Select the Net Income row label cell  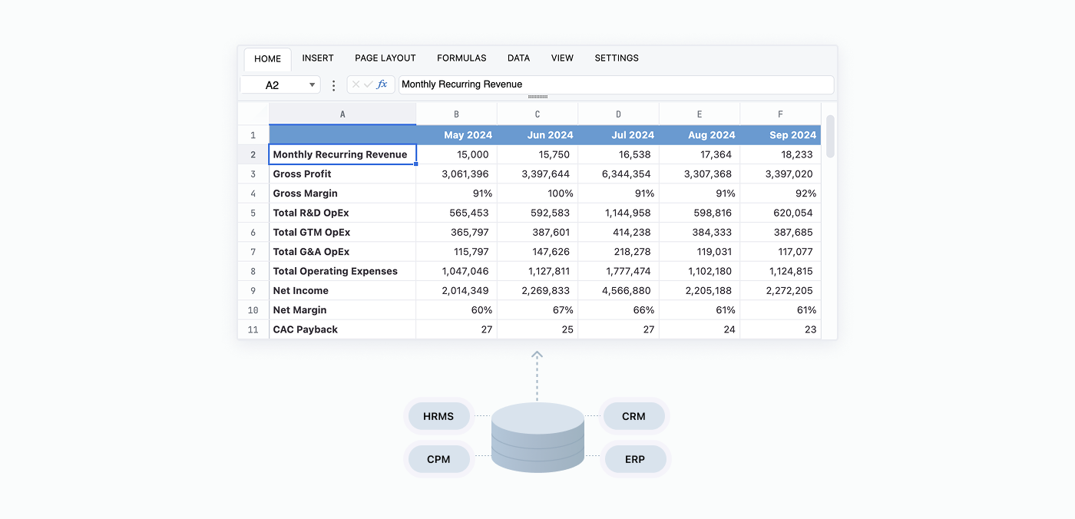[342, 291]
